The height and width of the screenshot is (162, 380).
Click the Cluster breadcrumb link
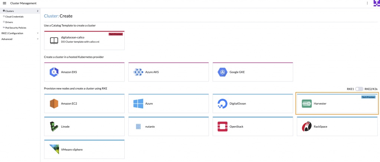[x=51, y=16]
